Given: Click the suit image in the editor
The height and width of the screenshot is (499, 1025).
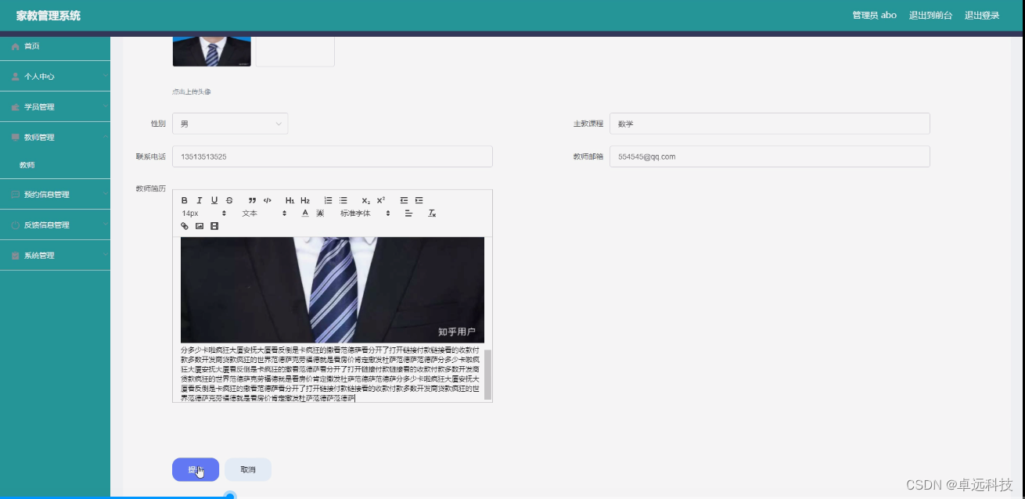Looking at the screenshot, I should click(333, 290).
